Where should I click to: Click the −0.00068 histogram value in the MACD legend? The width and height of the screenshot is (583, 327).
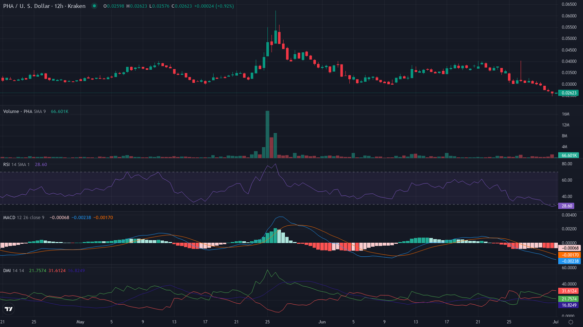tap(58, 218)
